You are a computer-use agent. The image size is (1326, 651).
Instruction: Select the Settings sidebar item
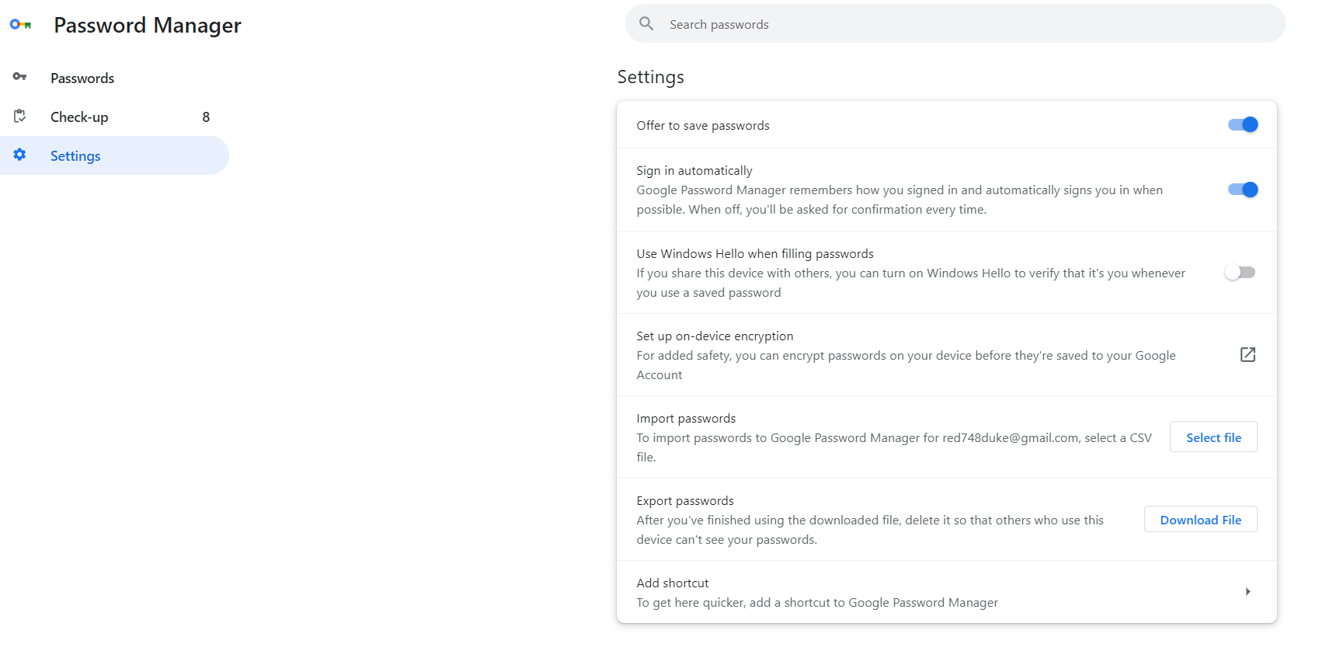point(75,156)
